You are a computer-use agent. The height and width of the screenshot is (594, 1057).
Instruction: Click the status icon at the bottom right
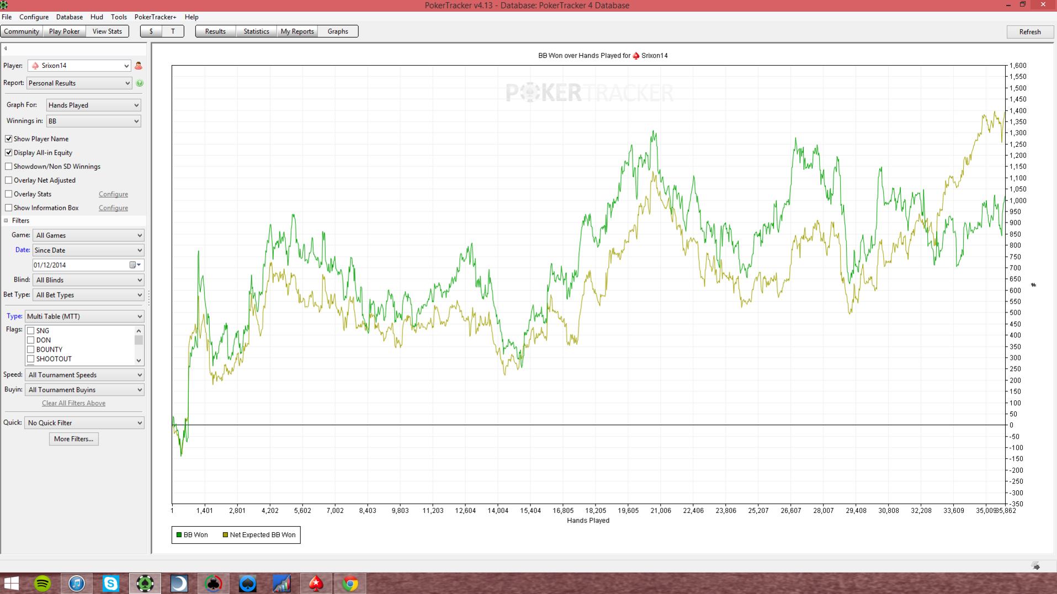tap(1036, 566)
